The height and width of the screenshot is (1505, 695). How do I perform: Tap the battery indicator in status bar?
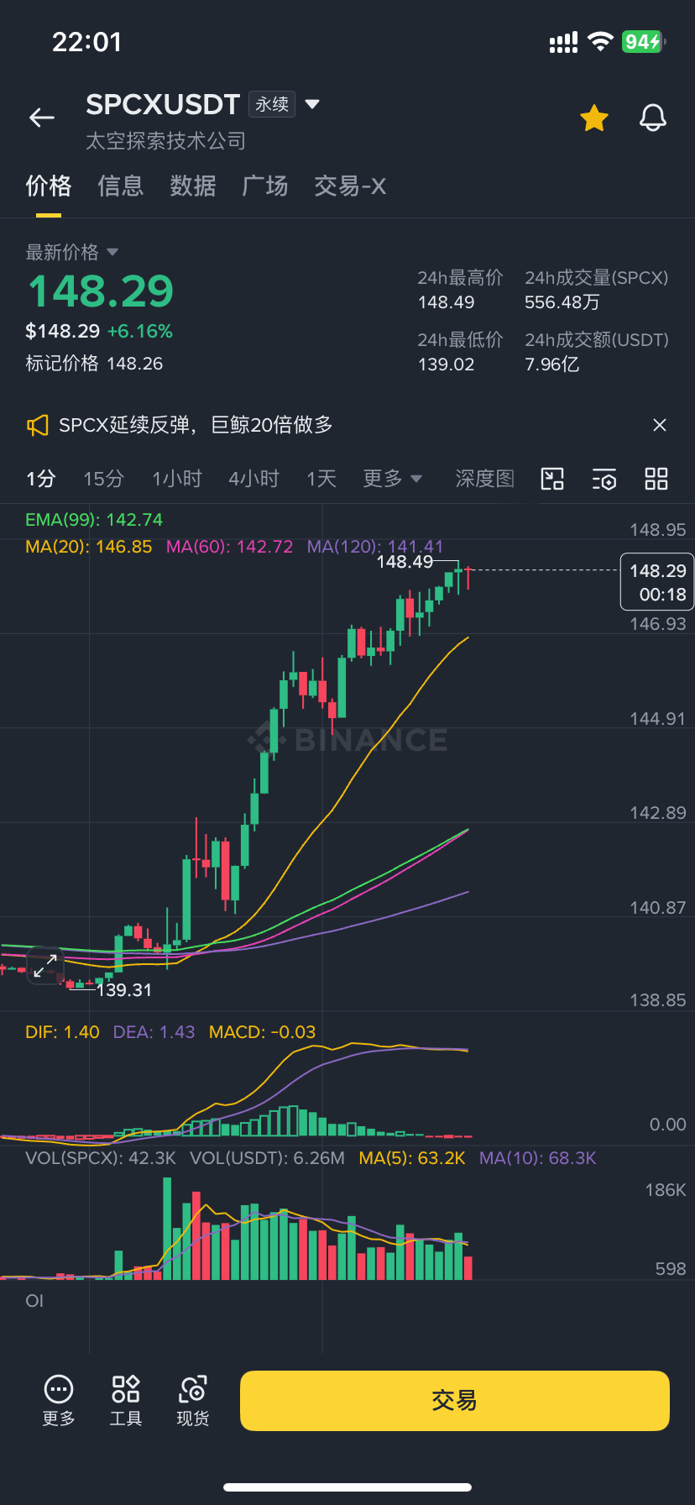pos(645,41)
